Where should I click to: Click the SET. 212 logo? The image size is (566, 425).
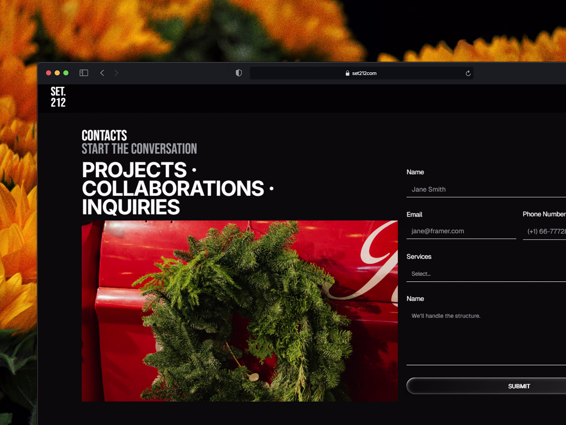click(x=58, y=97)
